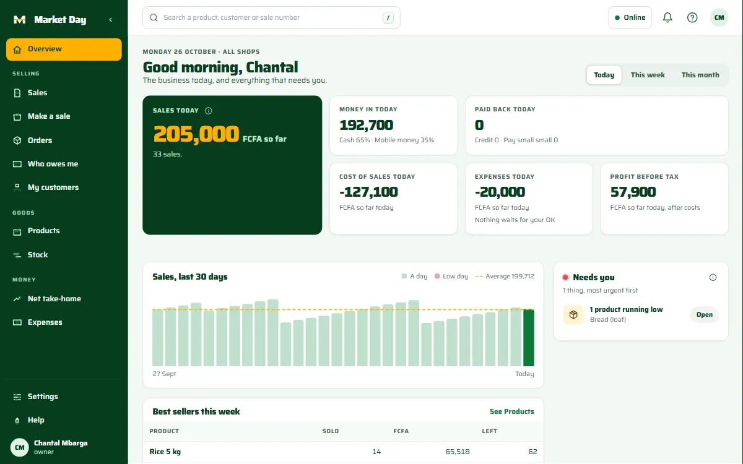The width and height of the screenshot is (743, 464).
Task: Open the Expenses label in sidebar
Action: [x=45, y=322]
